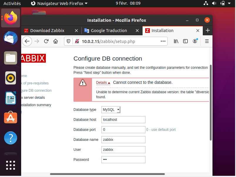Open page actions three-dot menu
This screenshot has width=236, height=177.
pos(163,41)
